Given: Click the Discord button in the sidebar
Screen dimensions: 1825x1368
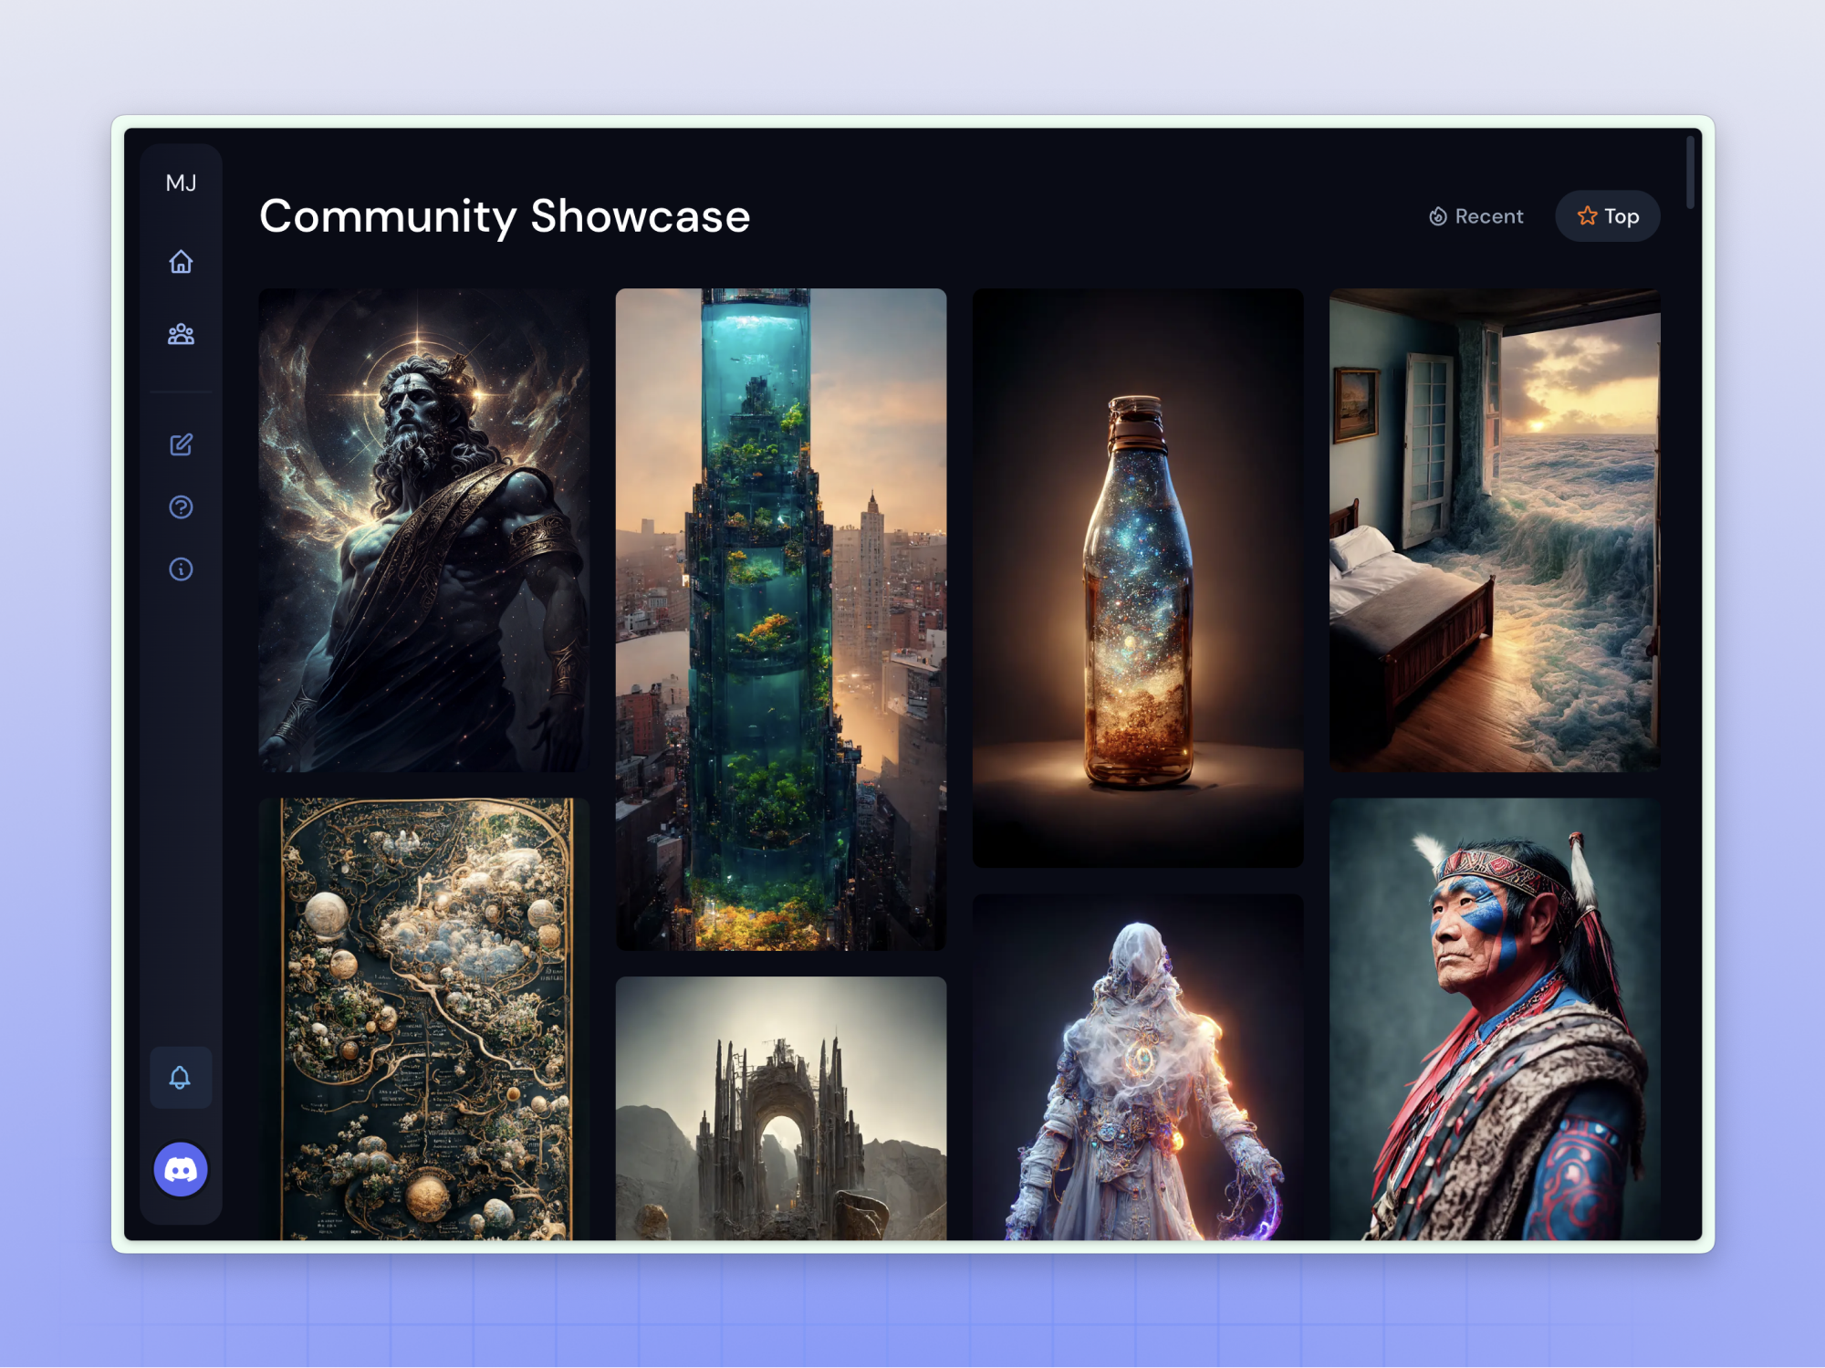Looking at the screenshot, I should (181, 1169).
